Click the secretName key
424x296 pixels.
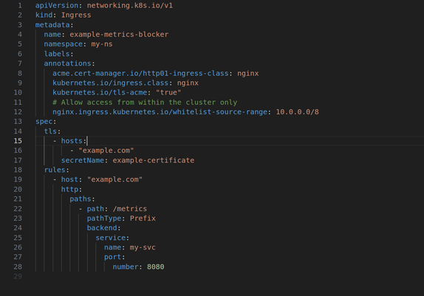tap(83, 160)
